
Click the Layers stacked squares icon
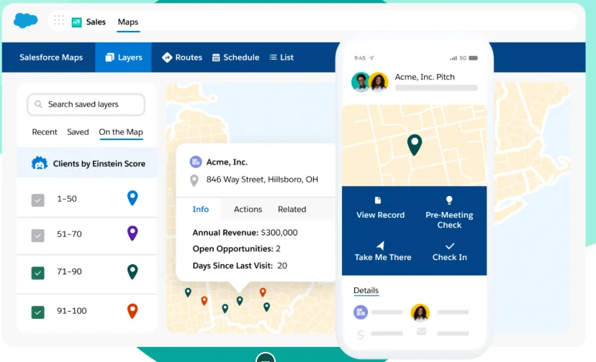110,57
